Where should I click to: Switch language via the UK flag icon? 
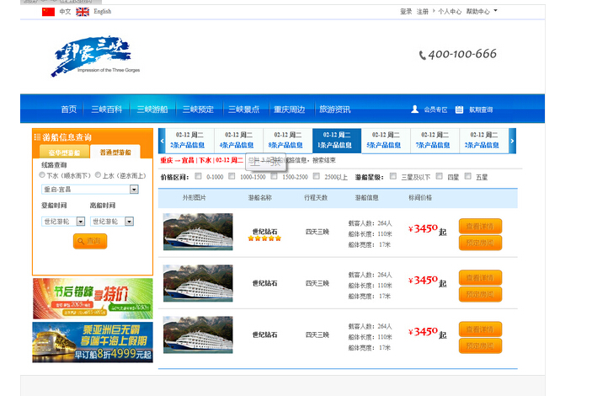pos(83,12)
